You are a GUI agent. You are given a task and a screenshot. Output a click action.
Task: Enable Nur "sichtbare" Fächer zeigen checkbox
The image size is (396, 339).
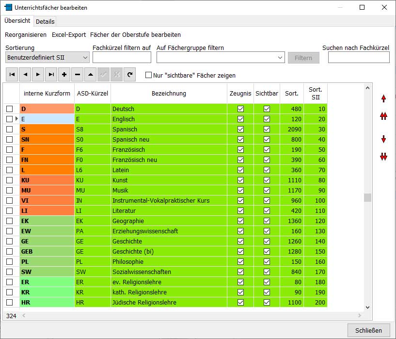coord(148,75)
